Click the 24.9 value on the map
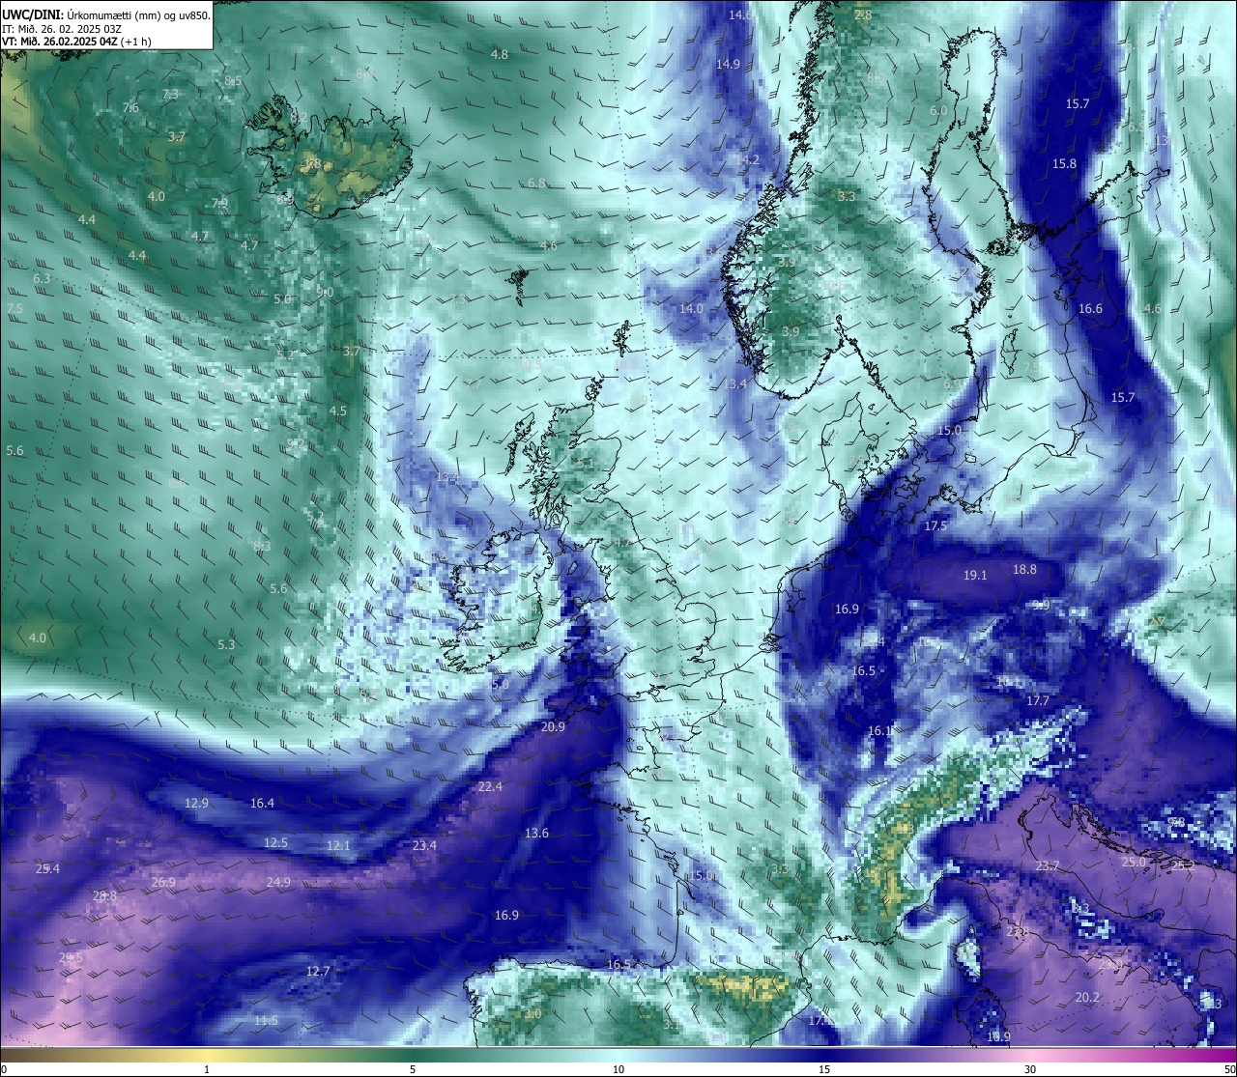This screenshot has height=1077, width=1237. pyautogui.click(x=278, y=882)
